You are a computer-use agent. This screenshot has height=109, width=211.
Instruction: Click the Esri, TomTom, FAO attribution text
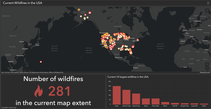[x=32, y=72]
